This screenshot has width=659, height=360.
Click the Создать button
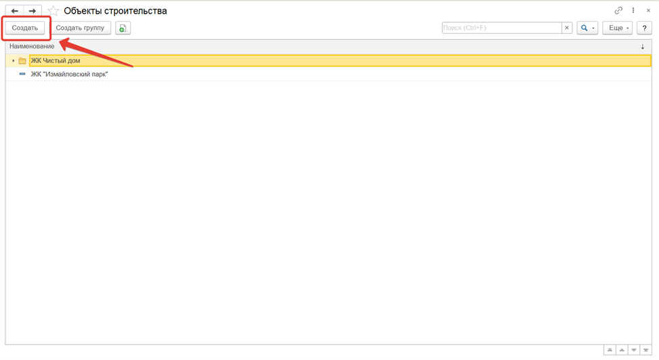click(x=25, y=28)
